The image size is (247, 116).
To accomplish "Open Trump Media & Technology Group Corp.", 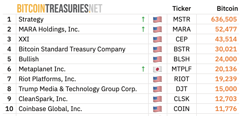I will click(78, 89).
